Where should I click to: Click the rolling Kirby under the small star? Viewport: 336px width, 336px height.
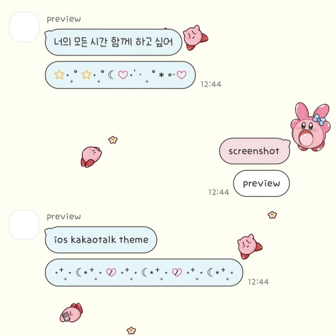click(91, 157)
